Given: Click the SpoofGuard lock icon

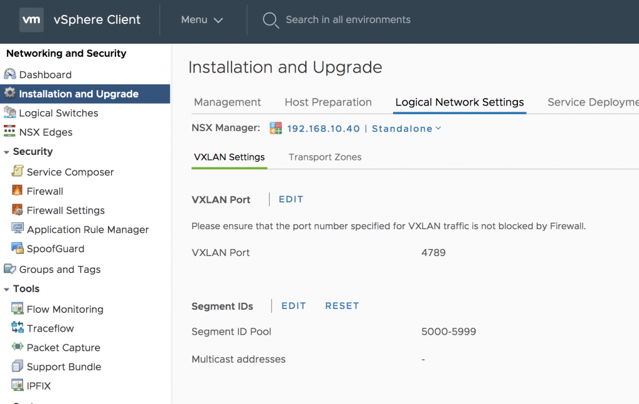Looking at the screenshot, I should point(17,248).
